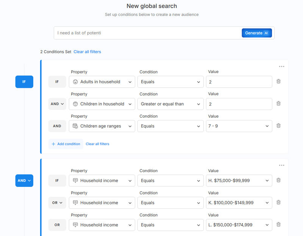
Task: Remove the $100,000-$149,999 income condition
Action: tap(278, 202)
